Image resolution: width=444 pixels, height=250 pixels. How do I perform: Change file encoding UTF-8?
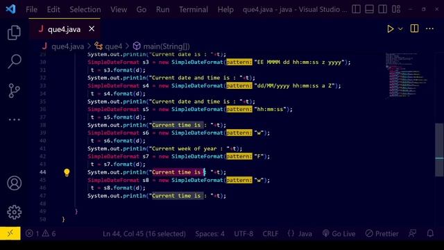[244, 233]
